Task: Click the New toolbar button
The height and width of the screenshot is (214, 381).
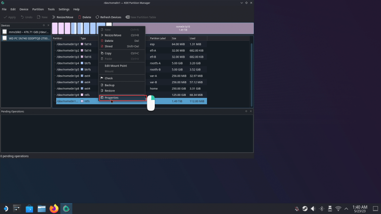Action: point(42,17)
